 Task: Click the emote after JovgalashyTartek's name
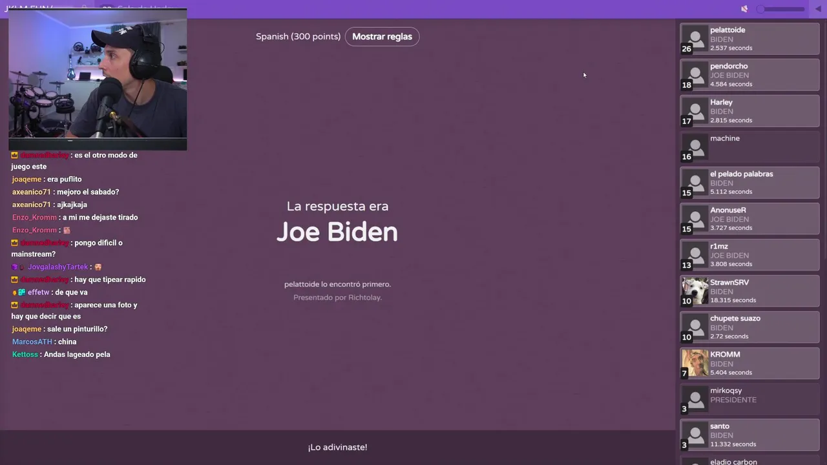tap(98, 267)
